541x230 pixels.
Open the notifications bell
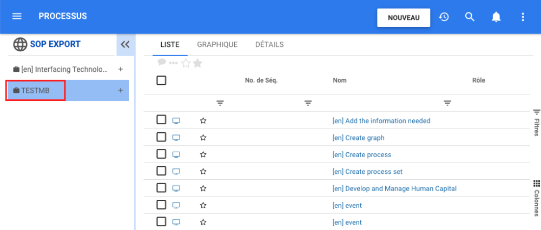(x=496, y=17)
